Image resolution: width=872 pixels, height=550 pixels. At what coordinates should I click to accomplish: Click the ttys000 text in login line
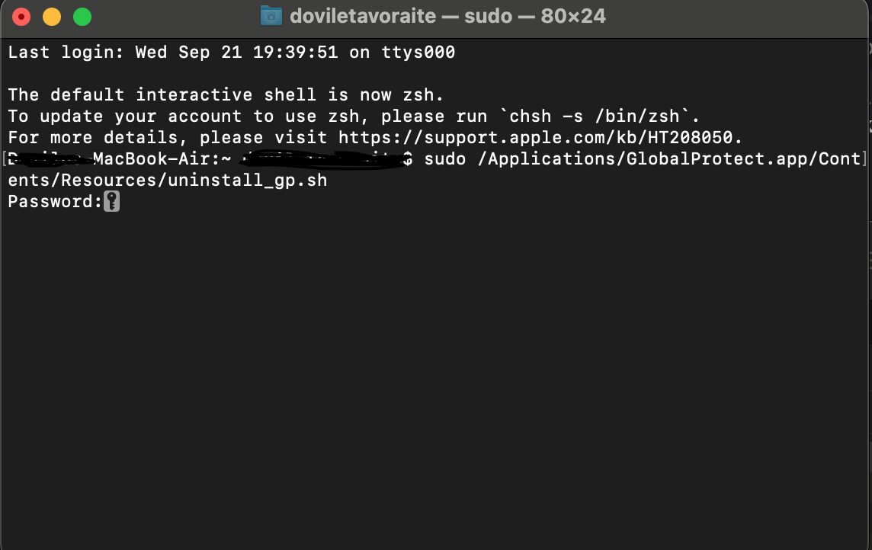point(418,53)
